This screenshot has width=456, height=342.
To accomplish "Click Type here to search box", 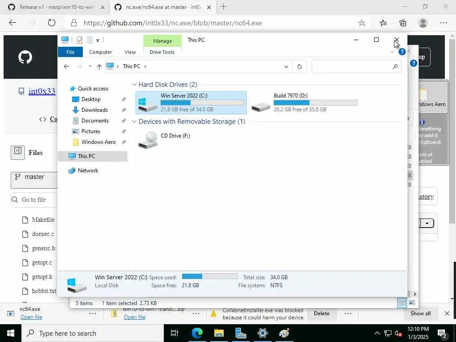I will click(93, 333).
